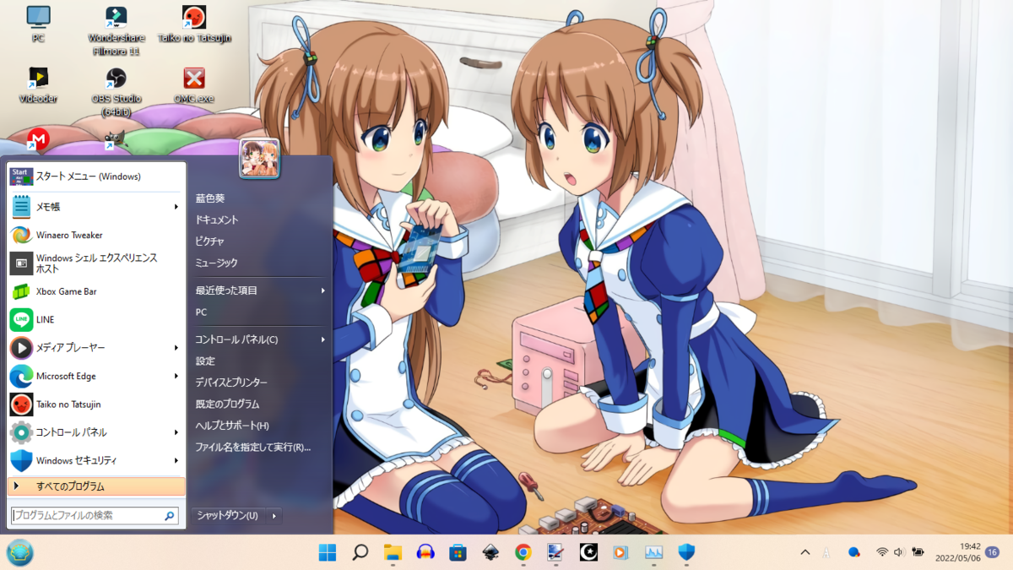Click the volume speaker tray icon

[x=899, y=552]
